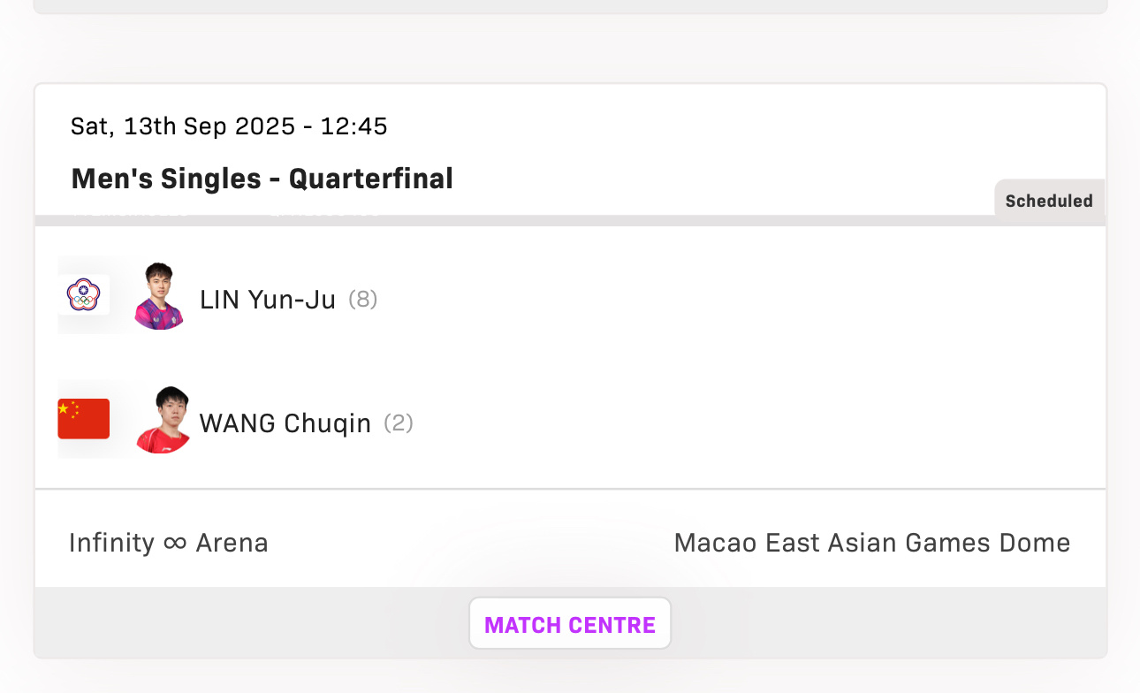The image size is (1140, 693).
Task: Click the Chinese Taipei flag icon
Action: coord(84,294)
